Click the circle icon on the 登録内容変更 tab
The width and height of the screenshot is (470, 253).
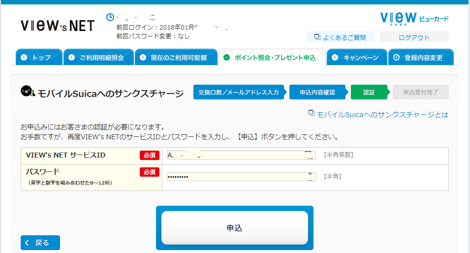(x=396, y=57)
